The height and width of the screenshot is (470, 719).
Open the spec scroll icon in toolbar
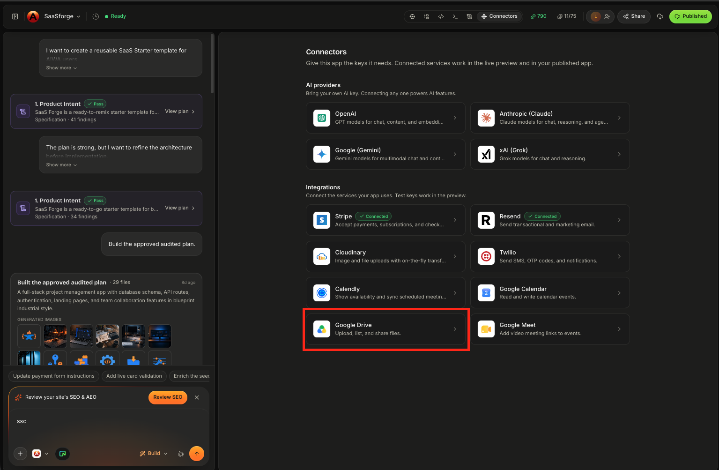(x=469, y=16)
